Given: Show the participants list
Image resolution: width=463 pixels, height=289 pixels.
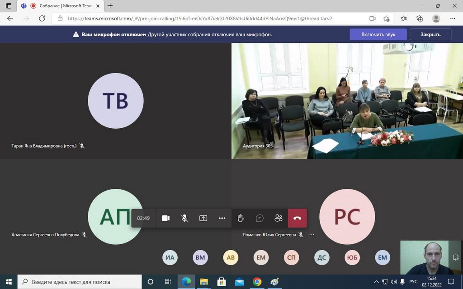Looking at the screenshot, I should tap(279, 218).
